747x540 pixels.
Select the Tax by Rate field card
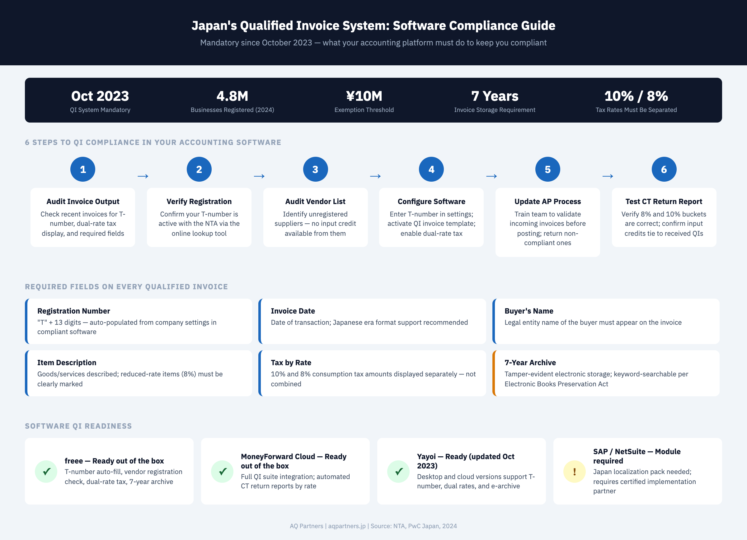coord(373,373)
